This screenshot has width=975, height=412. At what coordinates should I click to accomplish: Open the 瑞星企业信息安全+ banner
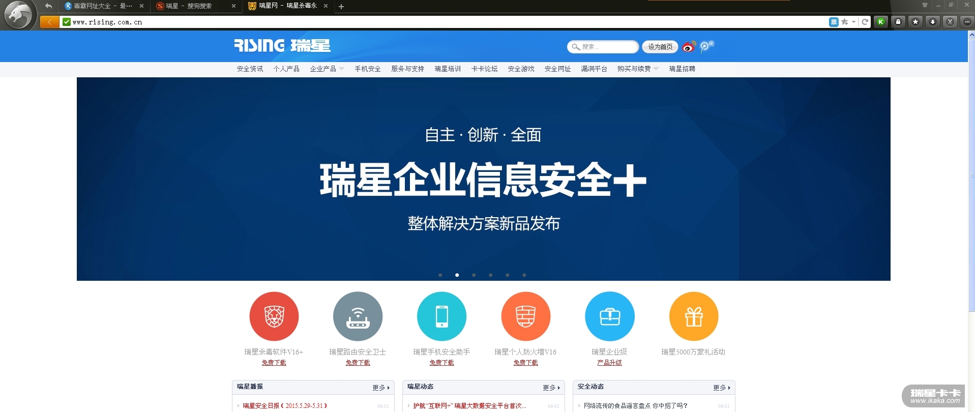[483, 179]
